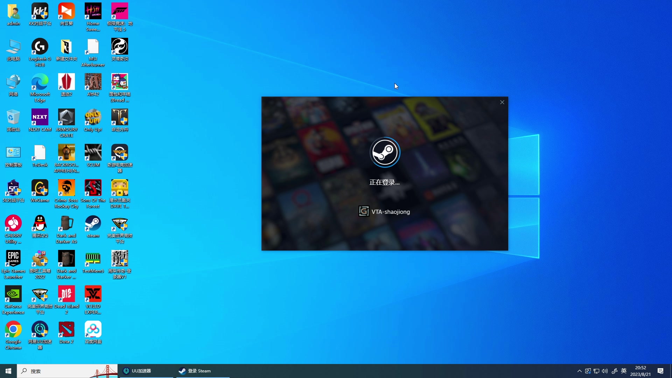Click the Only Up! game icon

[x=93, y=120]
